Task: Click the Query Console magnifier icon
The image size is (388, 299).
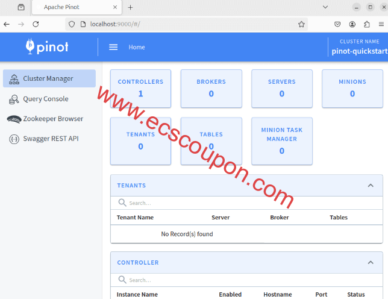Action: tap(14, 99)
